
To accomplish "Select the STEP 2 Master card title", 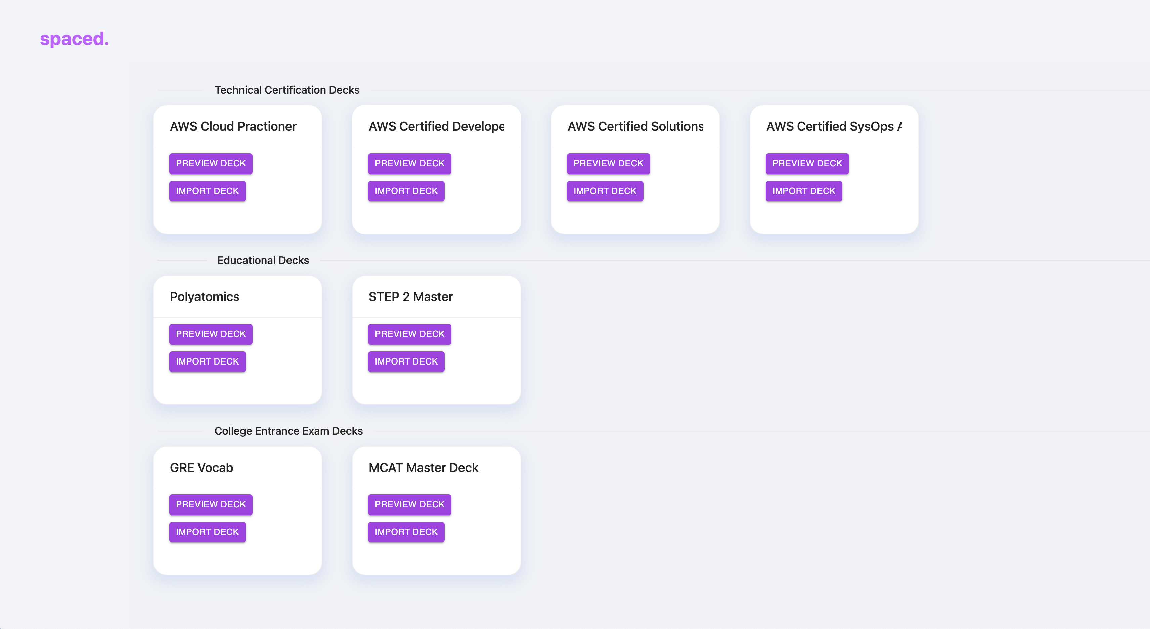I will click(411, 297).
